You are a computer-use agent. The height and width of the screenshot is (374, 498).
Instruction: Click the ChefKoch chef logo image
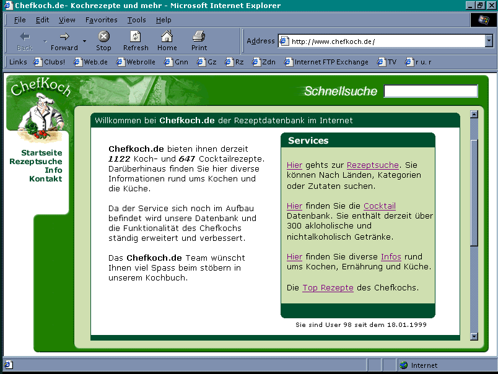(40, 111)
